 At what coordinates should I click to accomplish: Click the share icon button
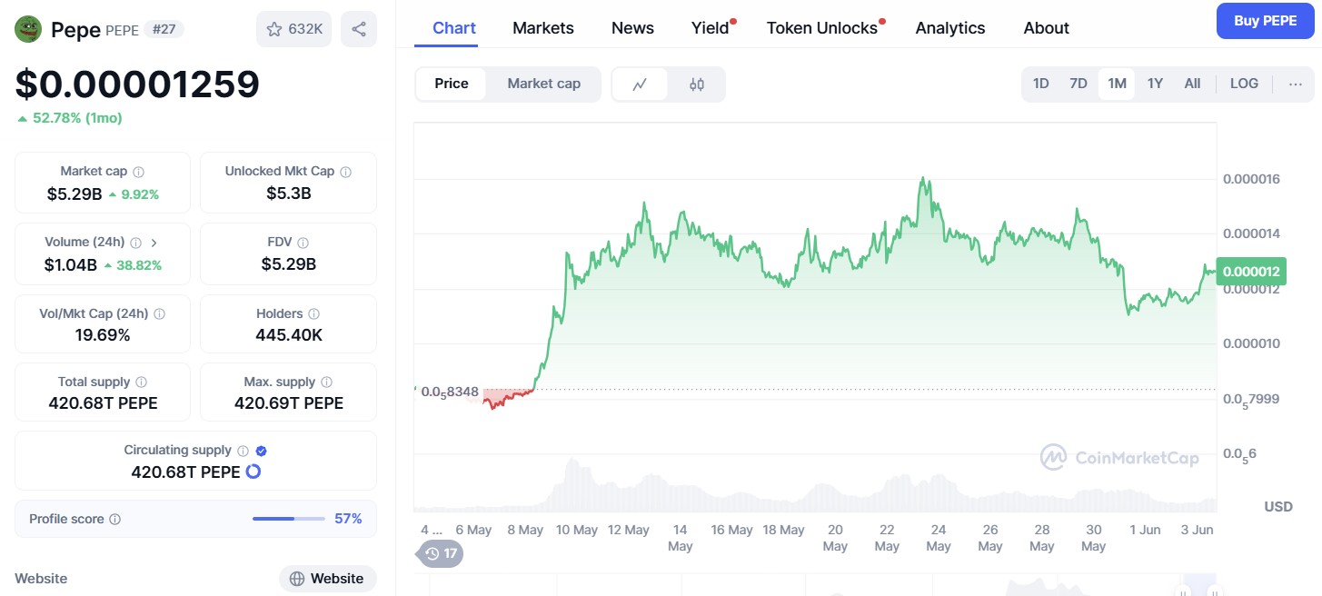[x=359, y=29]
